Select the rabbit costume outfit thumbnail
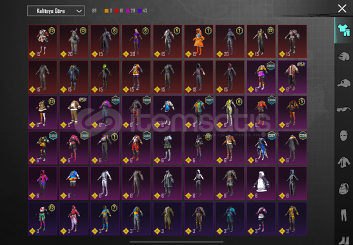Viewport: 353px width, 245px height. pyautogui.click(x=74, y=41)
